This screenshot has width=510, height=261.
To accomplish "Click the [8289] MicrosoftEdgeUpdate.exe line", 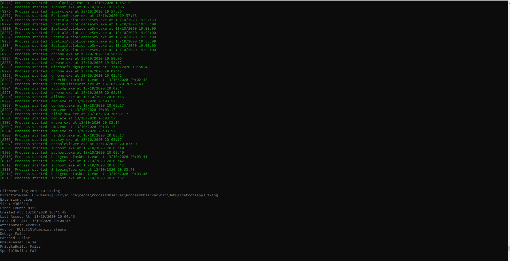I will [x=75, y=67].
